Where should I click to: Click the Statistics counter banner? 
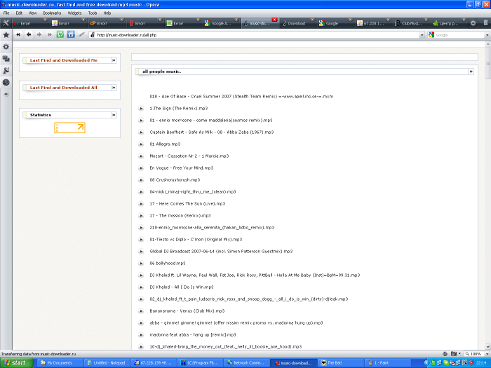pyautogui.click(x=69, y=128)
